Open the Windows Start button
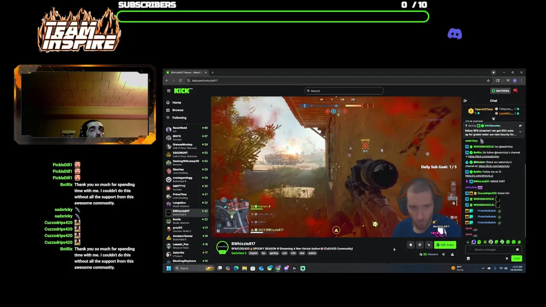546x307 pixels. pos(168,268)
